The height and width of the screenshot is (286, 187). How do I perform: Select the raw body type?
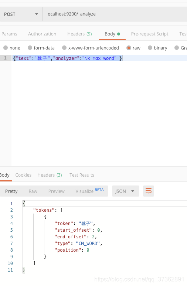pos(133,48)
